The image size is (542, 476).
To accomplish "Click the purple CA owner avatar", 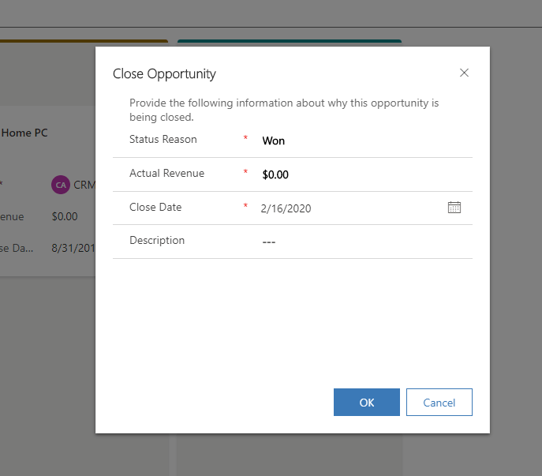I will 60,185.
